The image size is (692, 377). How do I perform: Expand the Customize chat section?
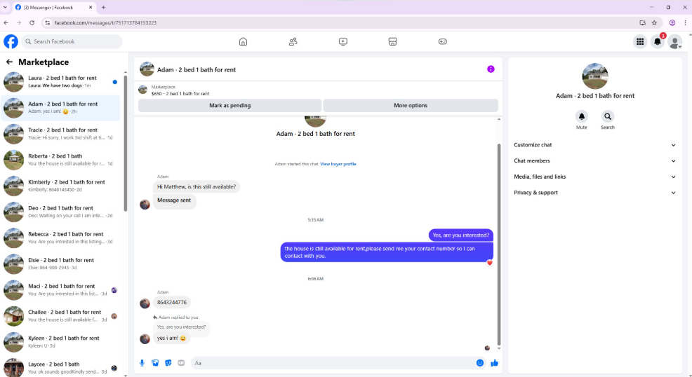tap(594, 145)
